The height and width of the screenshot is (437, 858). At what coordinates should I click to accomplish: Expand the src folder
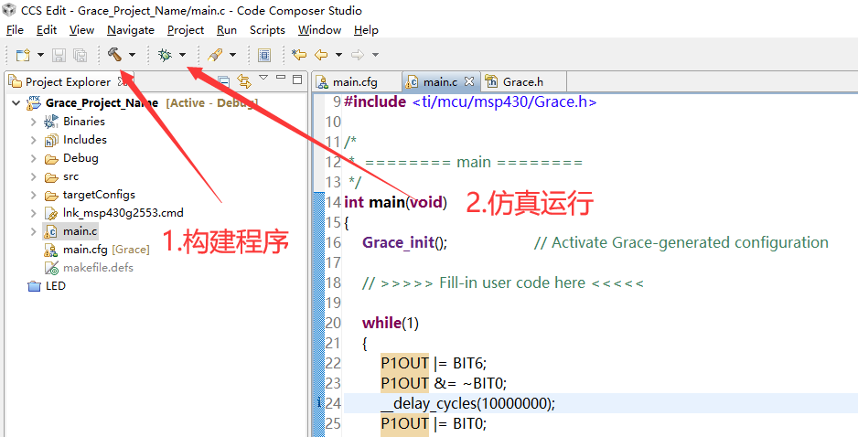click(34, 176)
